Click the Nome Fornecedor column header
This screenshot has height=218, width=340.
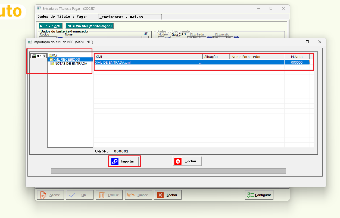point(257,57)
